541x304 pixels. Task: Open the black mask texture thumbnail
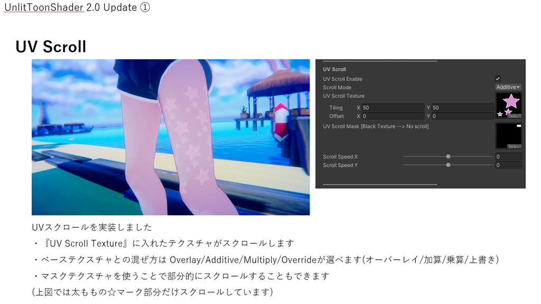click(x=508, y=134)
